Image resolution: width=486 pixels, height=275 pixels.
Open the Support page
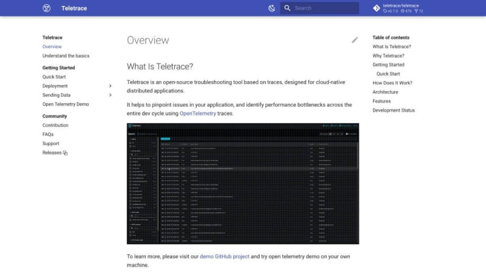coord(51,143)
